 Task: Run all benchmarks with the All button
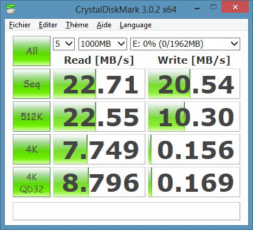[x=32, y=51]
